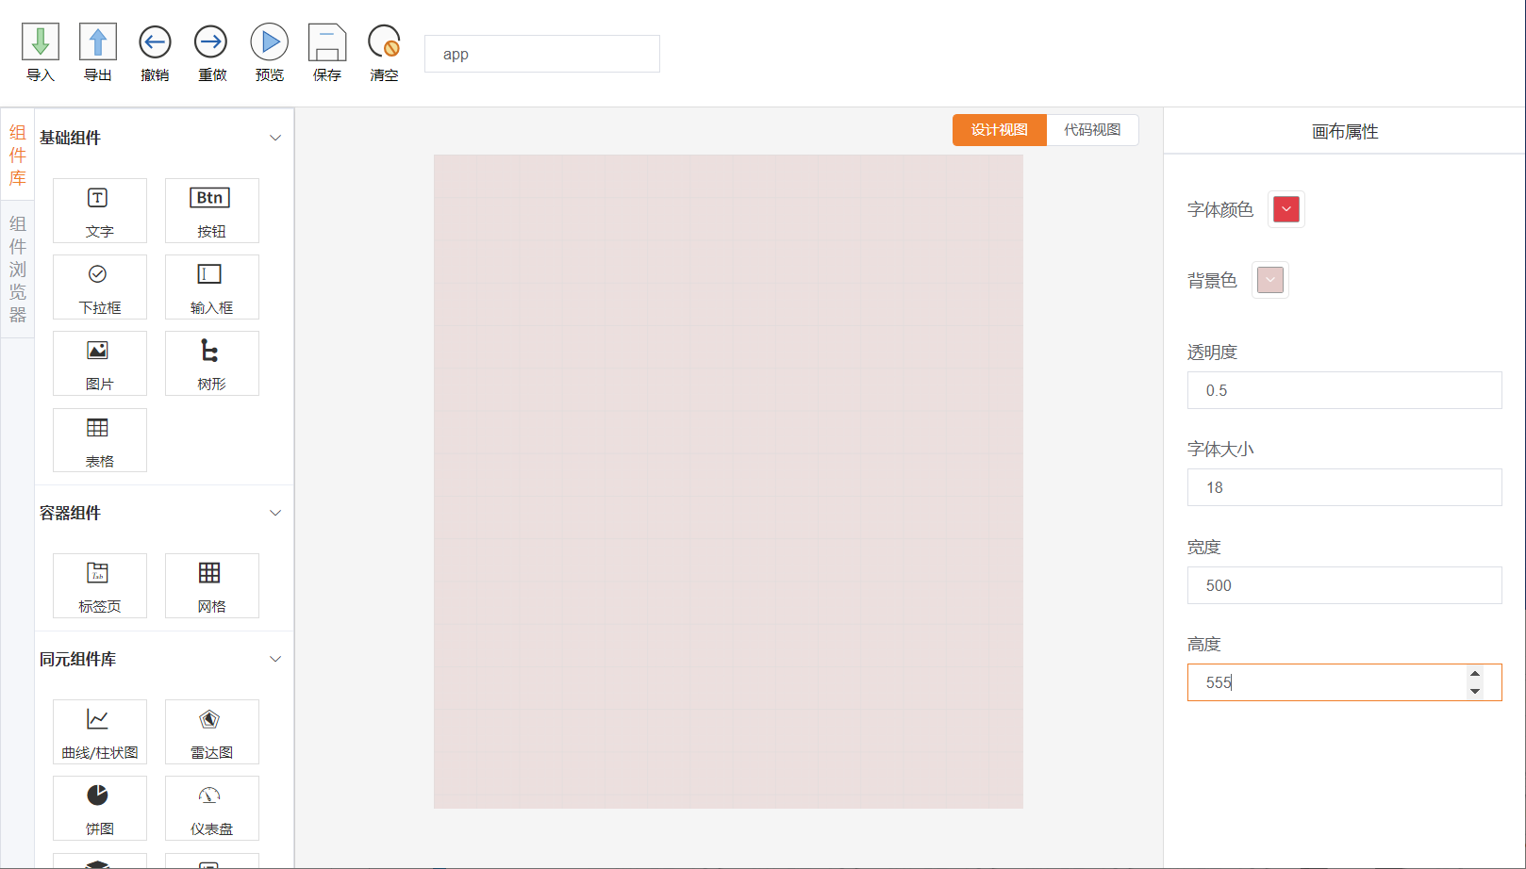Clear canvas with the 清空 icon
This screenshot has width=1526, height=869.
(x=384, y=42)
